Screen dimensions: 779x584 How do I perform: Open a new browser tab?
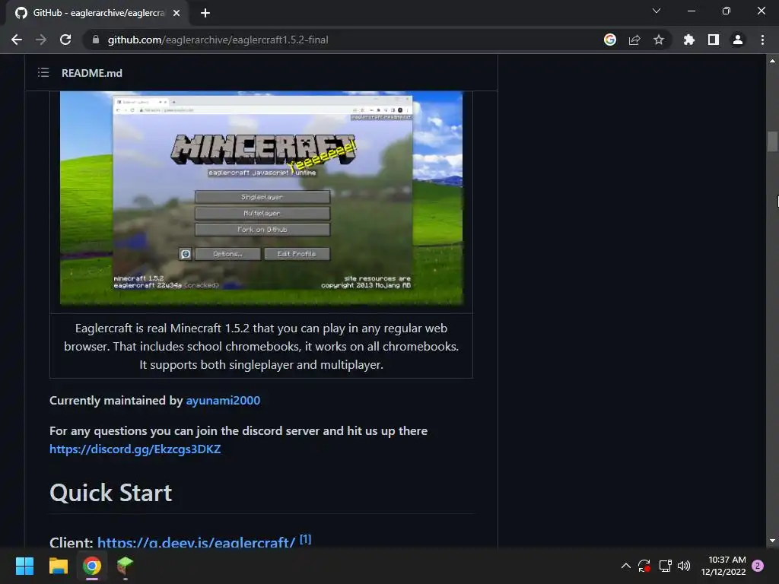coord(205,13)
